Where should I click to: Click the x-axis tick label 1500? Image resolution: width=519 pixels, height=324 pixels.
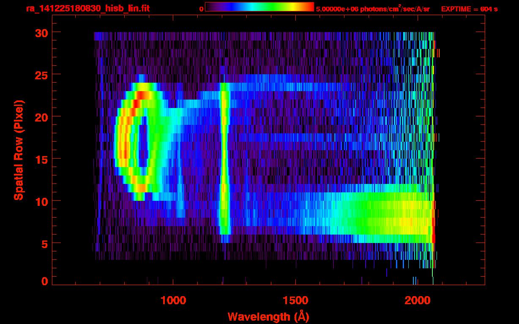[295, 300]
